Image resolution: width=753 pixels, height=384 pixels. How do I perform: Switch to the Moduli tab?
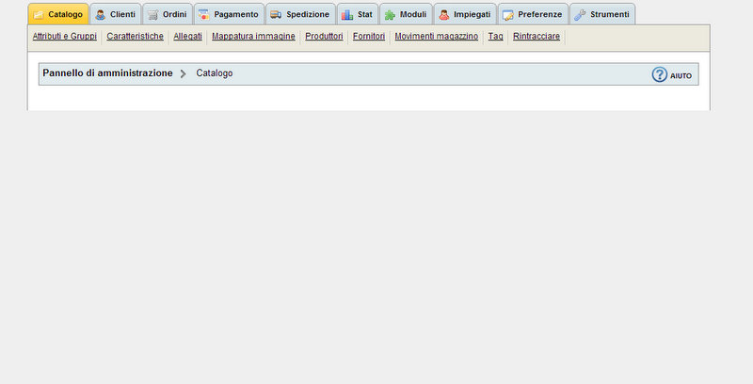[x=407, y=14]
